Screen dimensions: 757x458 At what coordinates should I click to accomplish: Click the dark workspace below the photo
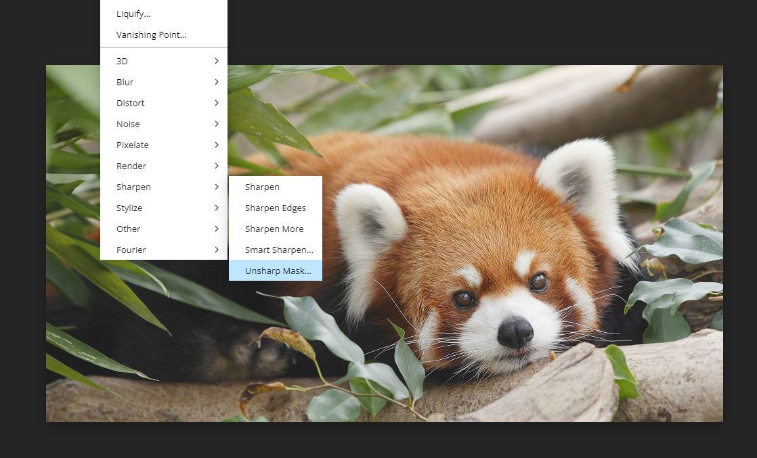[x=379, y=441]
